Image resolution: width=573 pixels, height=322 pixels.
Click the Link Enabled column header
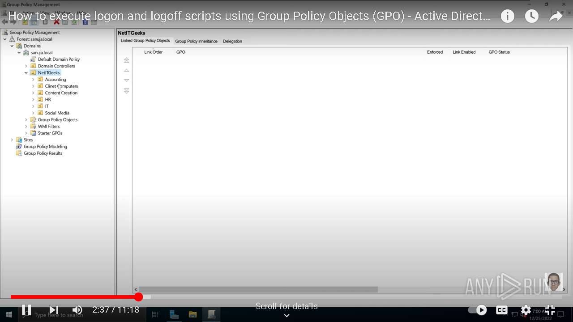point(464,52)
